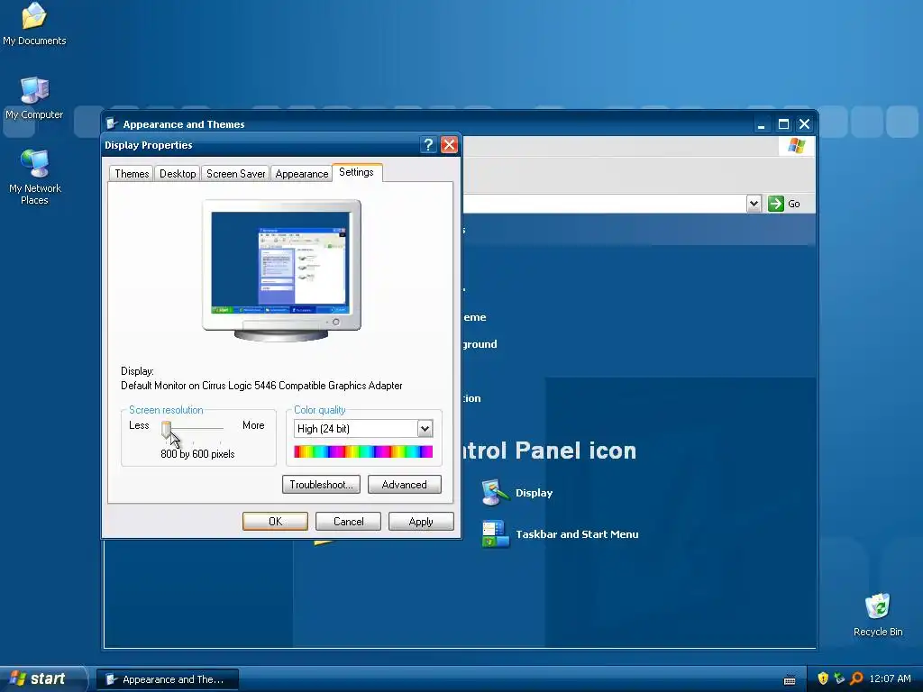Click the Display link text

(x=534, y=493)
